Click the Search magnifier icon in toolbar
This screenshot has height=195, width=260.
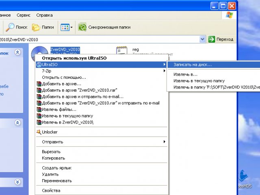pos(10,27)
